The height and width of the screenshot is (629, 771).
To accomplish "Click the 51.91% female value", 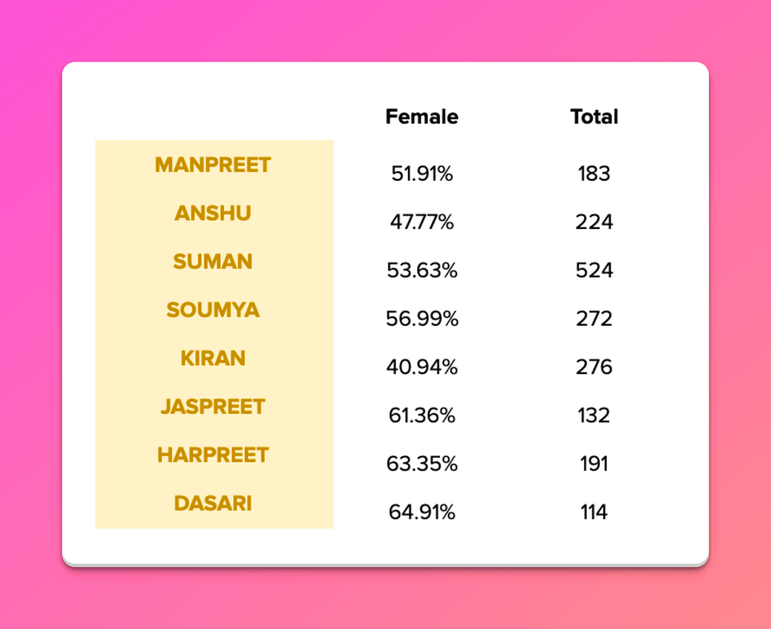I will click(x=422, y=173).
